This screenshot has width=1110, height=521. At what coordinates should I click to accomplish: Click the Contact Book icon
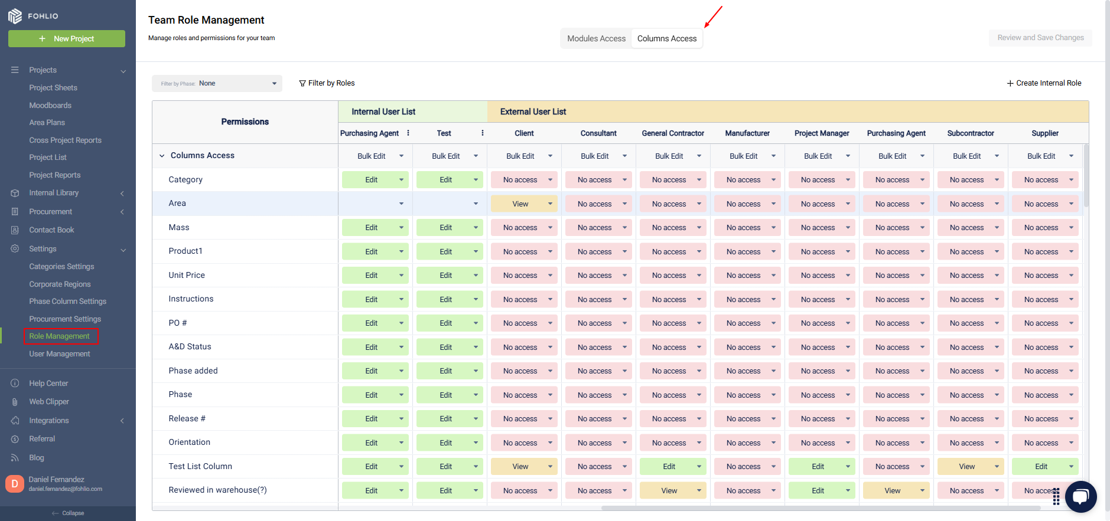pos(15,230)
